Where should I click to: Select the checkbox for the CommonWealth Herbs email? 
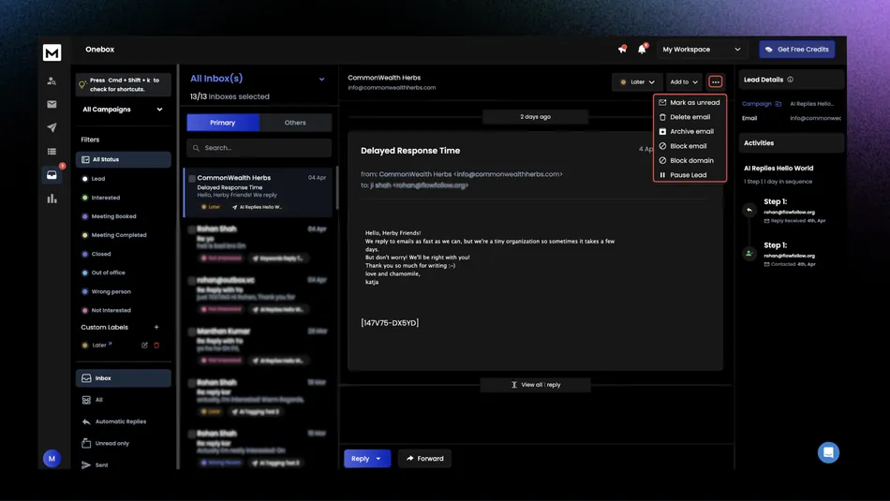click(x=192, y=178)
